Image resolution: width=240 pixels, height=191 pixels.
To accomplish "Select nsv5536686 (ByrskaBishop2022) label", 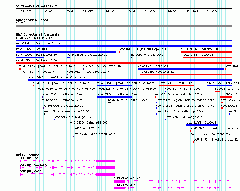I will coord(179,111).
